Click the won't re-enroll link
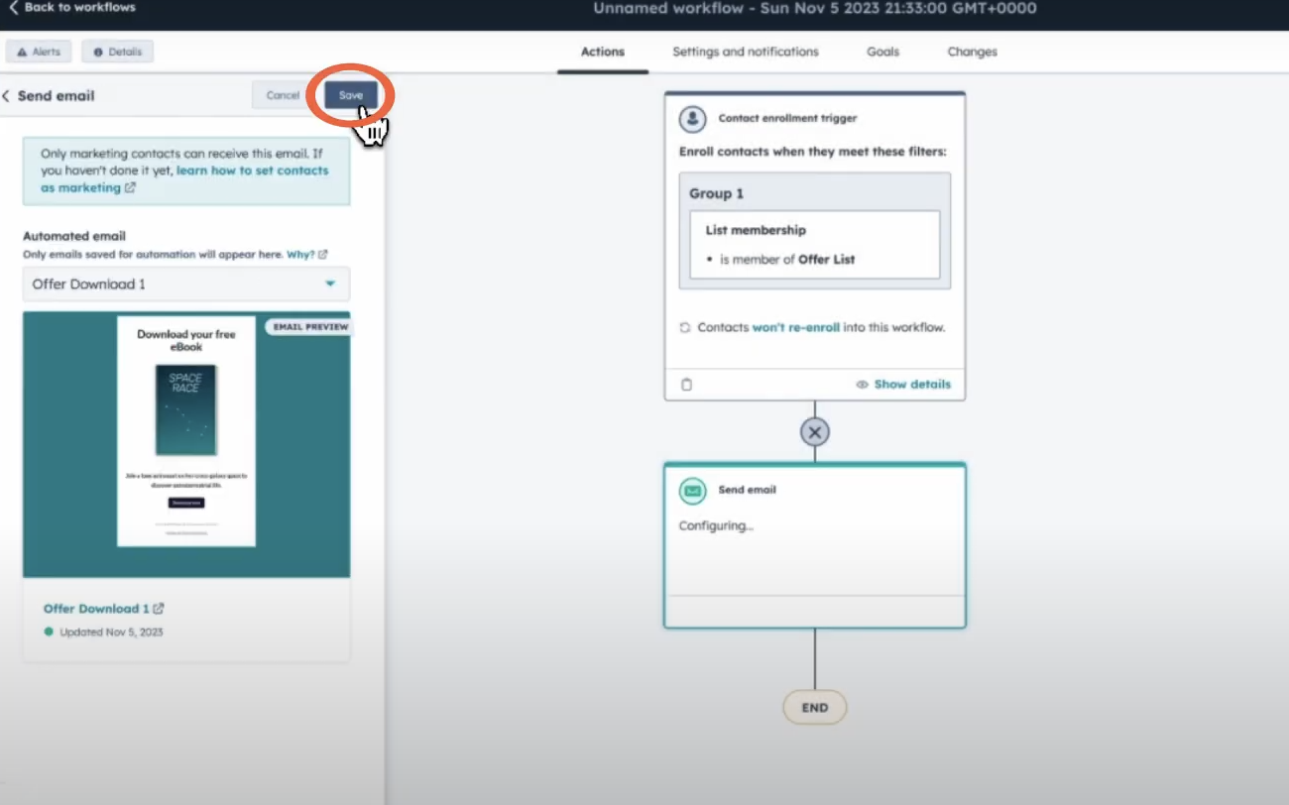The width and height of the screenshot is (1289, 805). pyautogui.click(x=795, y=327)
